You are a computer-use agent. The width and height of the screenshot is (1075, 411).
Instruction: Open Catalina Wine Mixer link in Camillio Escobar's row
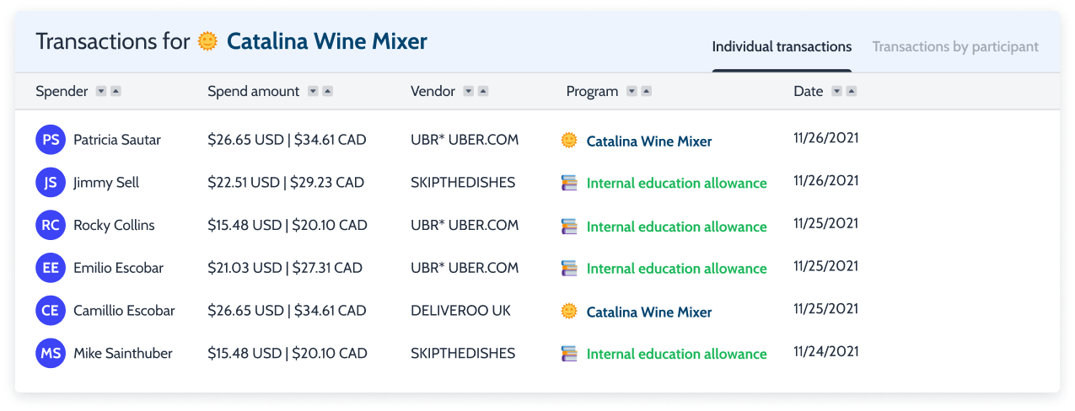pos(649,312)
